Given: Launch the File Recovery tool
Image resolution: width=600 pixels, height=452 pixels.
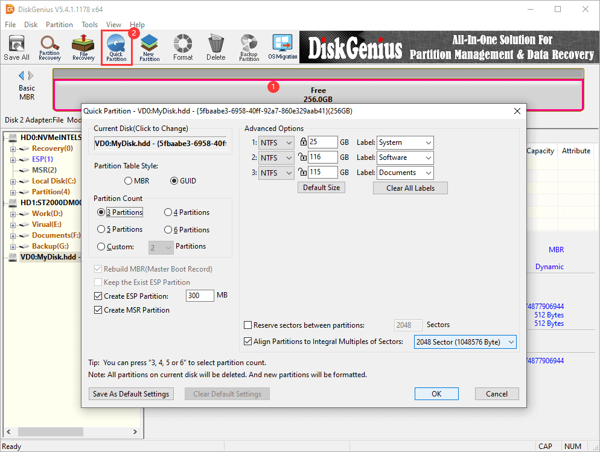Looking at the screenshot, I should pos(83,48).
